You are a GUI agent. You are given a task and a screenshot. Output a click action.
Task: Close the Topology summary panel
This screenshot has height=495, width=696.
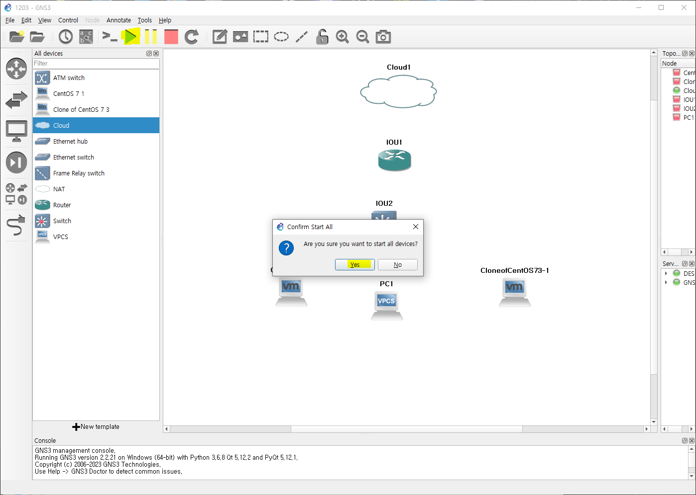(692, 54)
